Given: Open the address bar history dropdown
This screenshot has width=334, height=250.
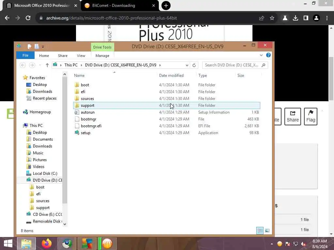Looking at the screenshot, I should pos(187,65).
